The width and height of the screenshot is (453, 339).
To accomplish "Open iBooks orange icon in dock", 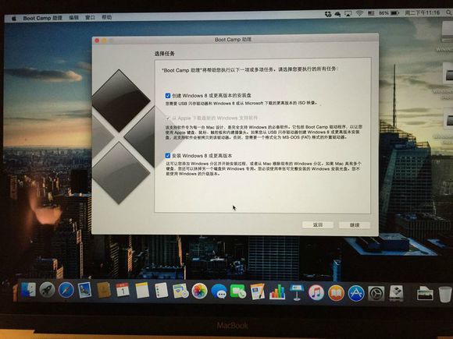I will coord(336,293).
